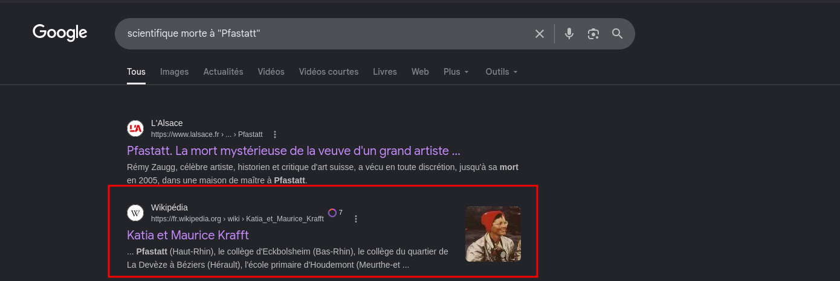The image size is (840, 281).
Task: Expand the Plus dropdown
Action: 456,72
